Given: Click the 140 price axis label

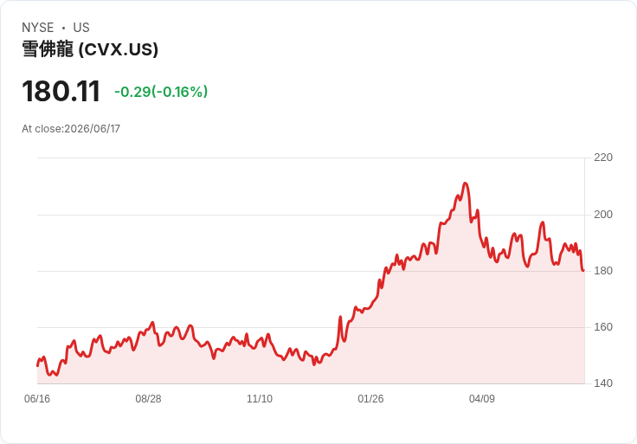Looking at the screenshot, I should [x=603, y=383].
